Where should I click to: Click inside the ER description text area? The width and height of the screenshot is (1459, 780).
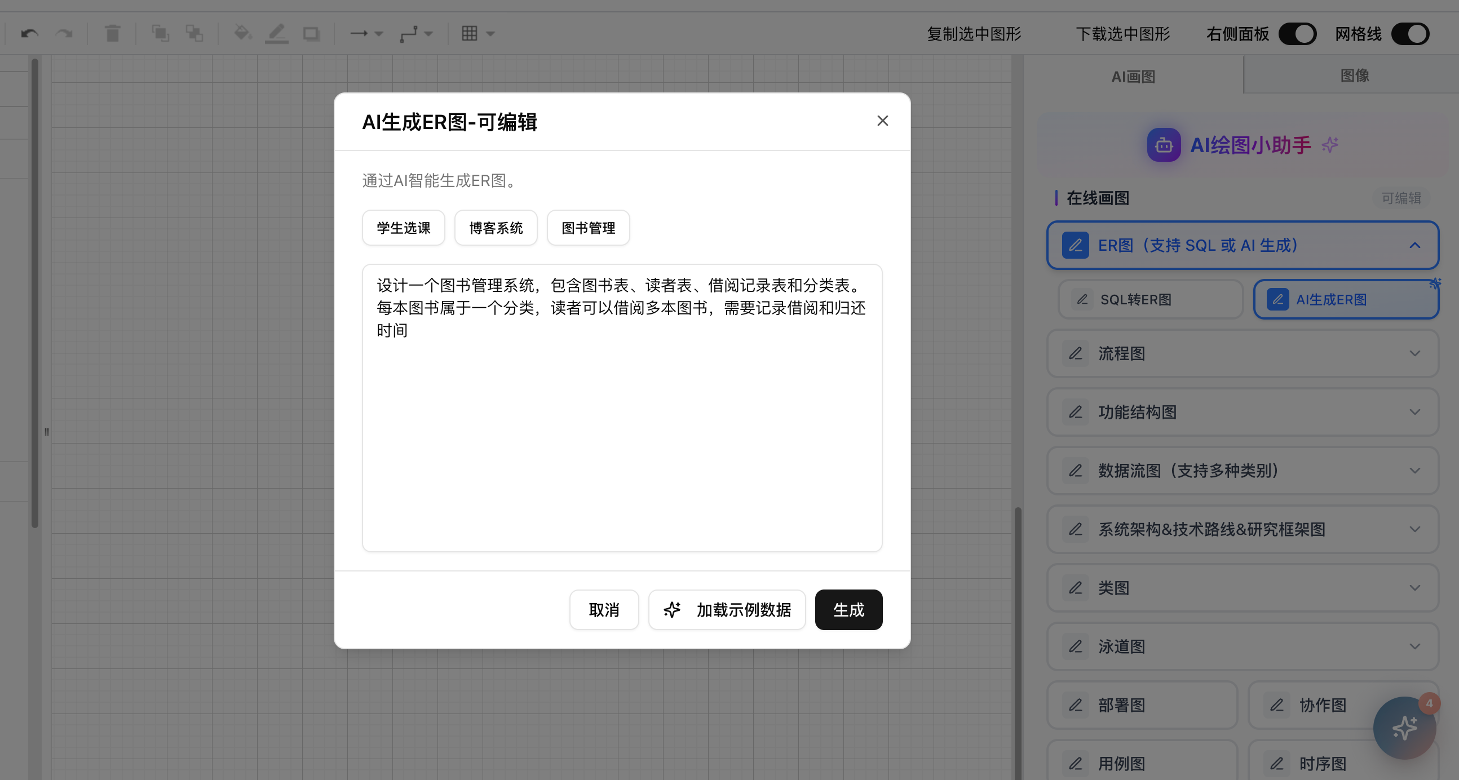(x=622, y=430)
